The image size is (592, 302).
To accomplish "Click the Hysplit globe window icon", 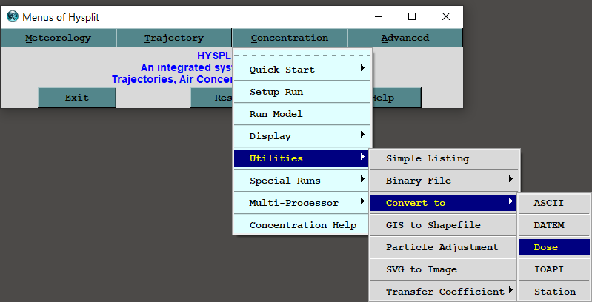I will [13, 16].
